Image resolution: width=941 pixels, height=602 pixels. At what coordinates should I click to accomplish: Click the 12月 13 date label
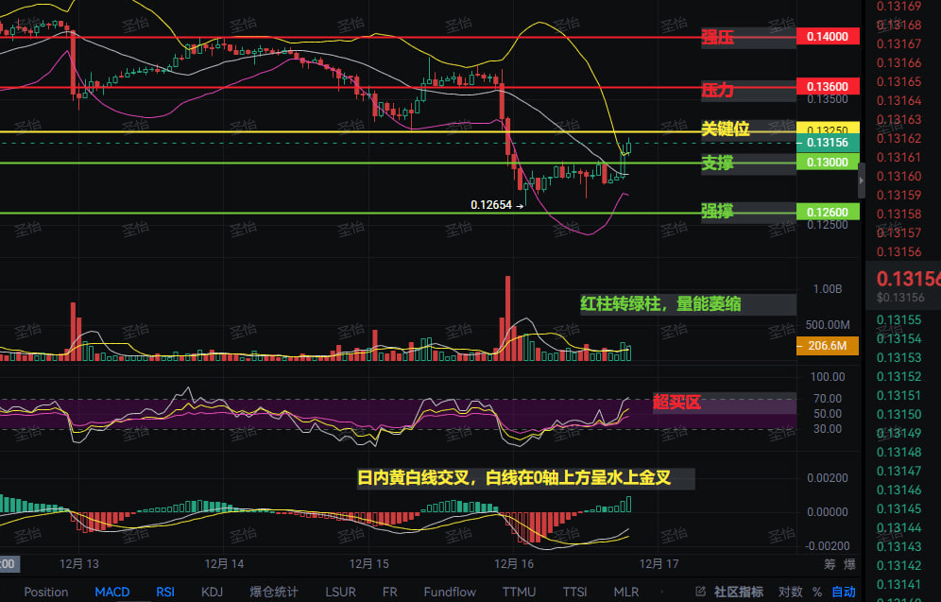pos(79,564)
